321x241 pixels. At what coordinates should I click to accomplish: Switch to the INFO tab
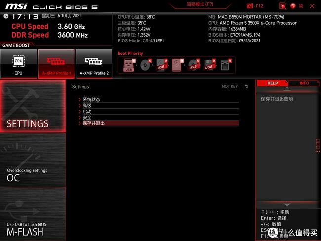pos(304,83)
